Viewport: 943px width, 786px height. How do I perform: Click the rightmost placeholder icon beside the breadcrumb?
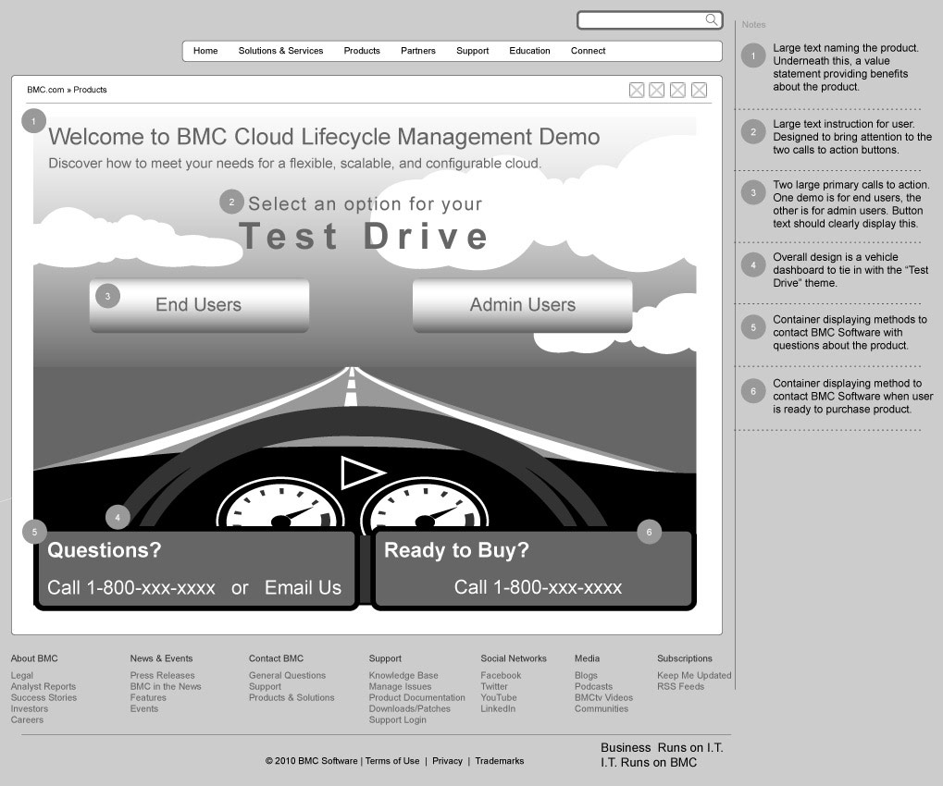[699, 90]
